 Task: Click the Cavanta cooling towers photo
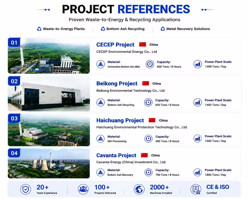pos(49,164)
